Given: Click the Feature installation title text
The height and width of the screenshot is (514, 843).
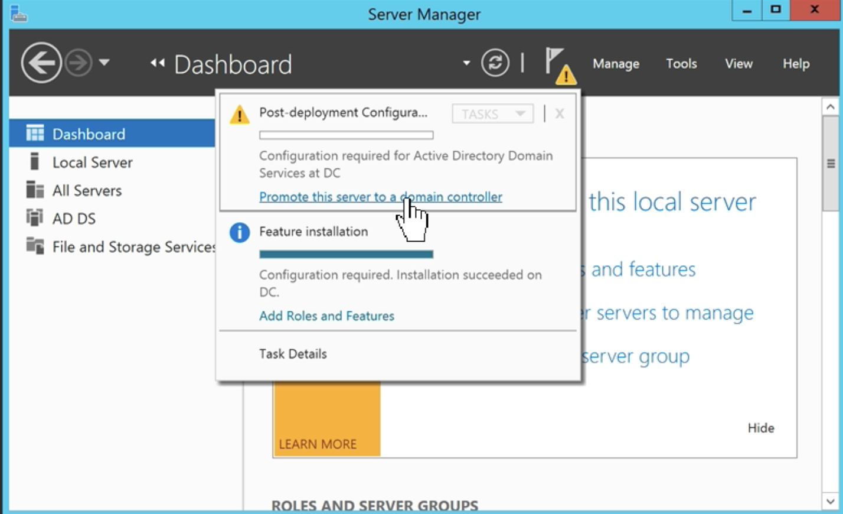Looking at the screenshot, I should coord(313,231).
